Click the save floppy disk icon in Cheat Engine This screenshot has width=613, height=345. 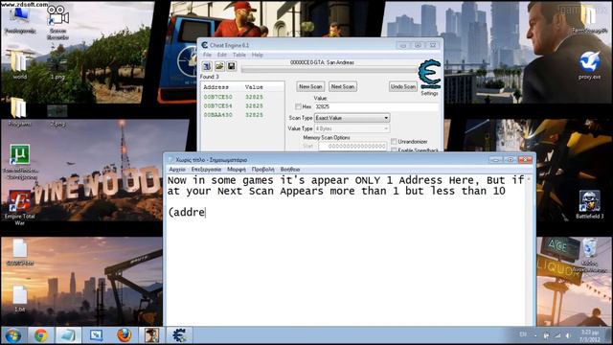[232, 66]
